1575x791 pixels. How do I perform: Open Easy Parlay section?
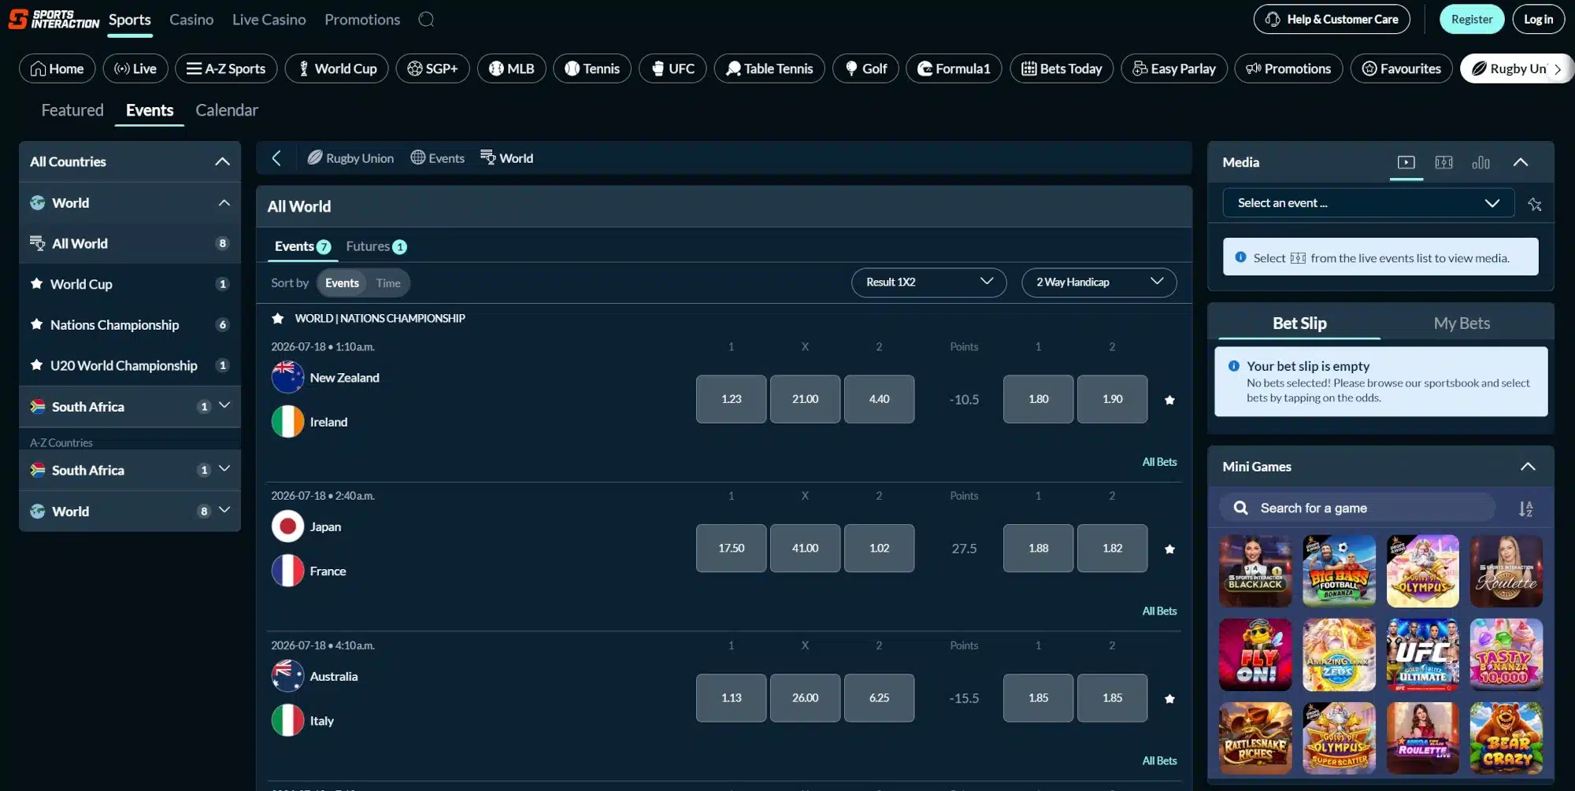1174,68
